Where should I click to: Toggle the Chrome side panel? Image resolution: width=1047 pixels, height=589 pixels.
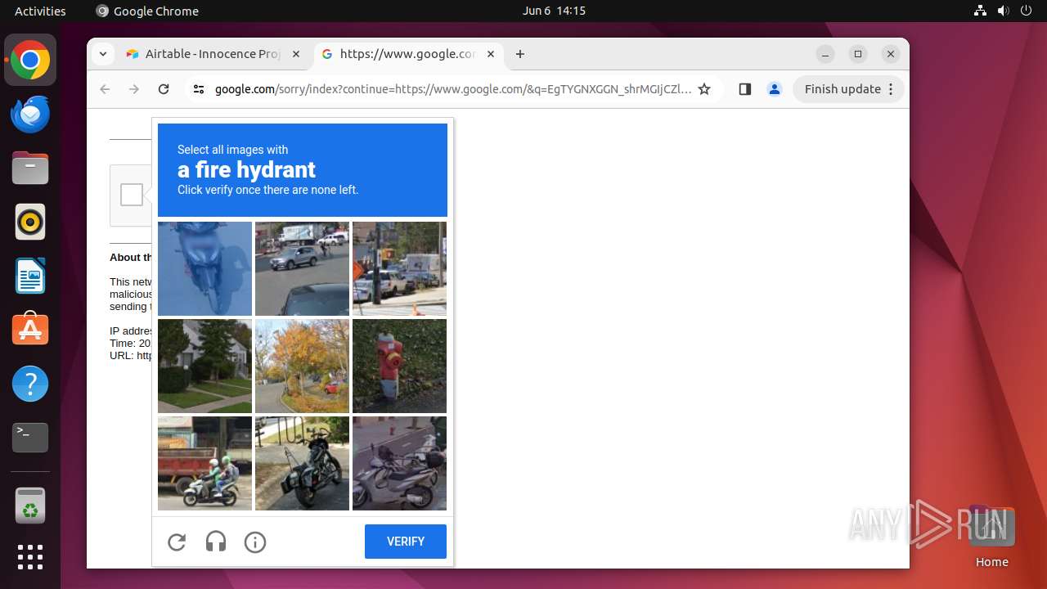pyautogui.click(x=744, y=89)
